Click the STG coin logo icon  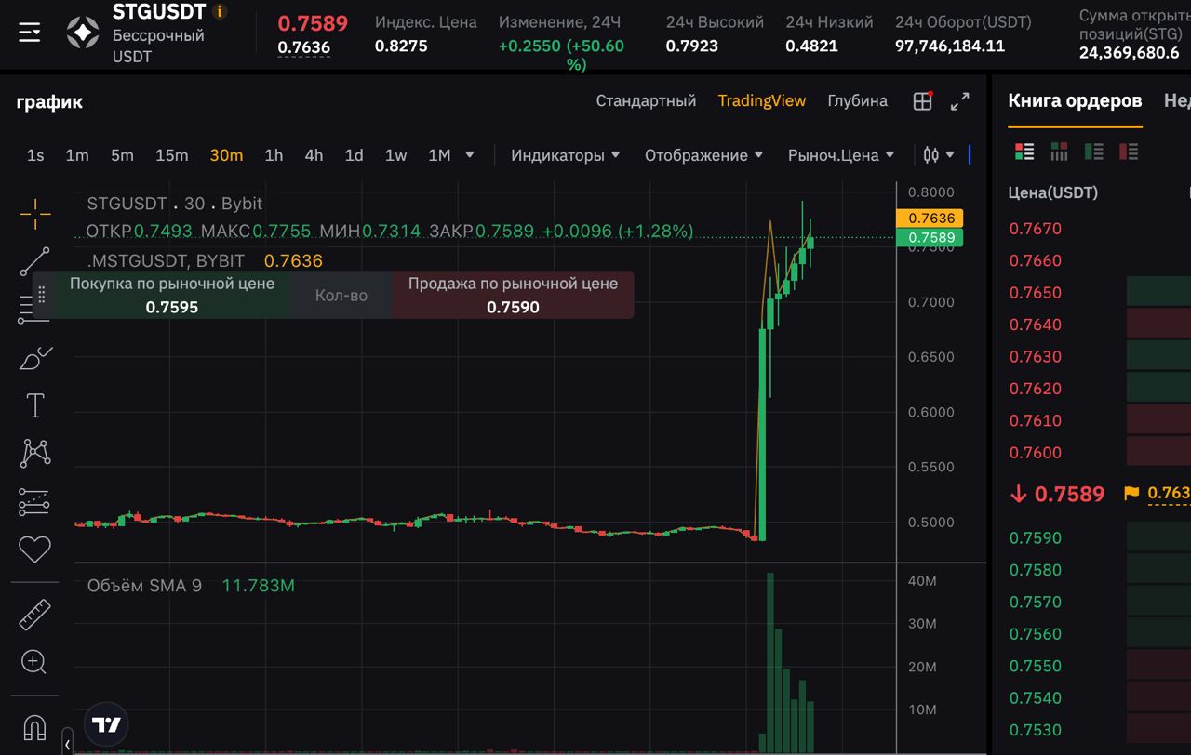(83, 33)
